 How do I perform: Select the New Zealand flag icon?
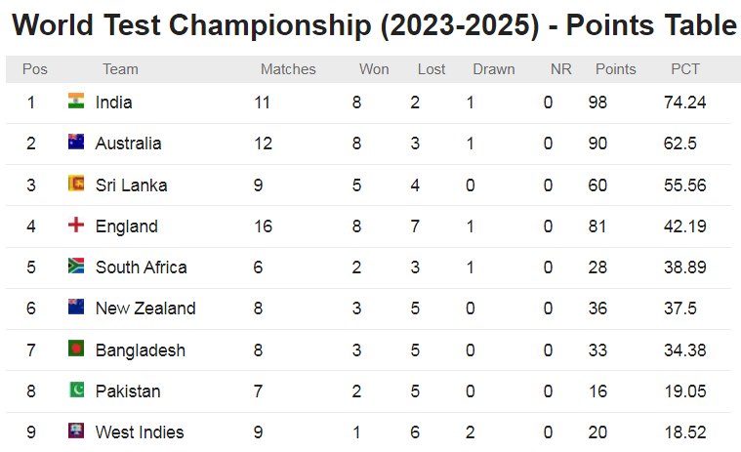click(76, 307)
